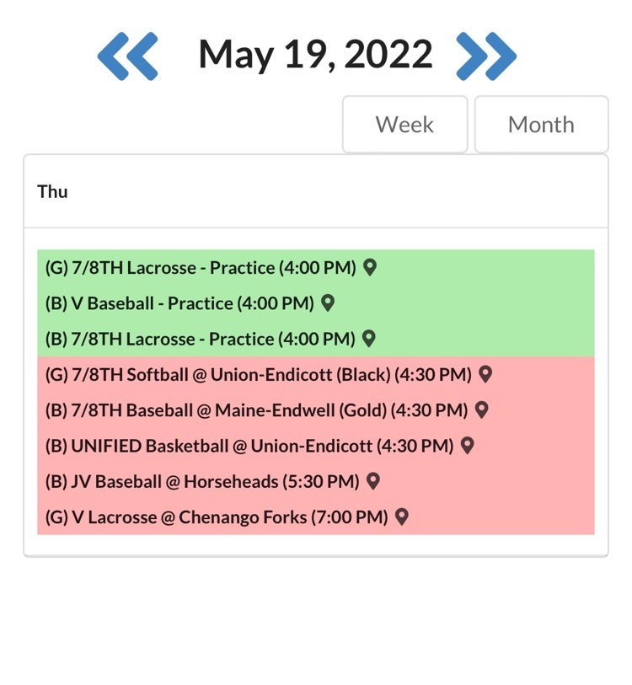Screen dimensions: 632x685
Task: Click map pin beside UNIFIED Basketball event
Action: click(x=467, y=446)
